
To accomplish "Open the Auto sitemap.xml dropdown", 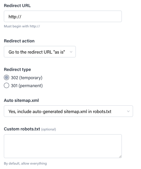I will (x=68, y=111).
